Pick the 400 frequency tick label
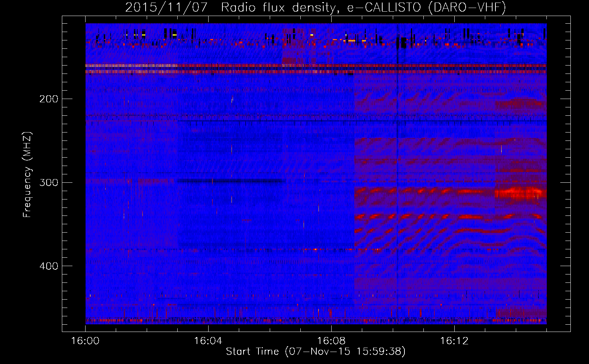 pos(49,266)
